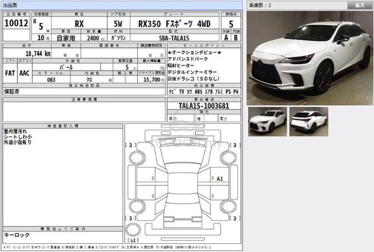The height and width of the screenshot is (252, 374).
Task: Click the displacement value 2400 cc
Action: (x=96, y=38)
